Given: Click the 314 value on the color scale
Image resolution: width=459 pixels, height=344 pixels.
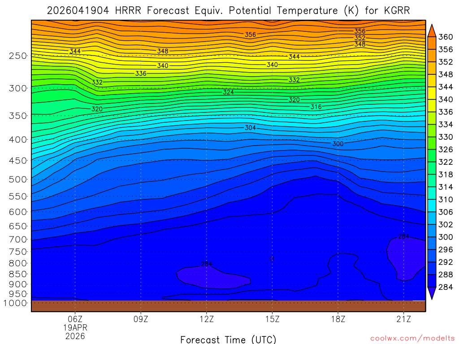Looking at the screenshot, I should click(x=446, y=187).
